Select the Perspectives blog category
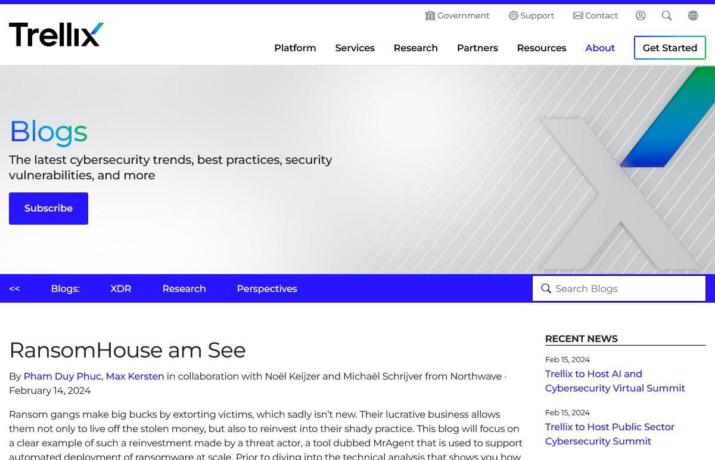This screenshot has height=460, width=715. 267,288
